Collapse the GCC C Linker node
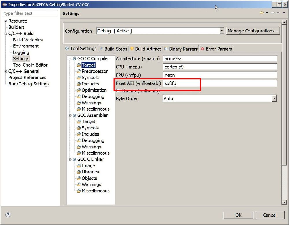 tap(70, 160)
